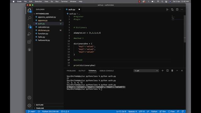Open the Run and Debug view
The image size is (201, 113).
point(29,34)
